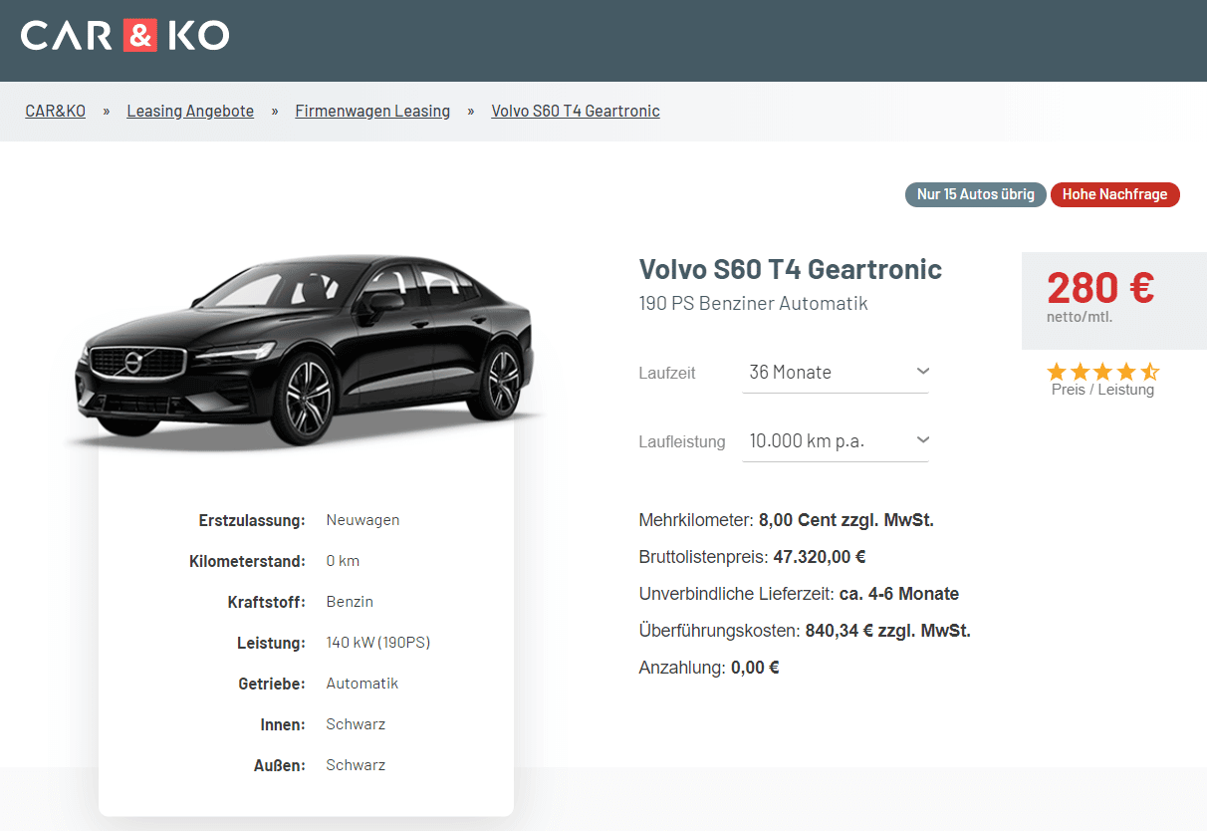Screen dimensions: 1207x831
Task: Open the Laufleistung 10.000 km p.a. dropdown
Action: (836, 440)
